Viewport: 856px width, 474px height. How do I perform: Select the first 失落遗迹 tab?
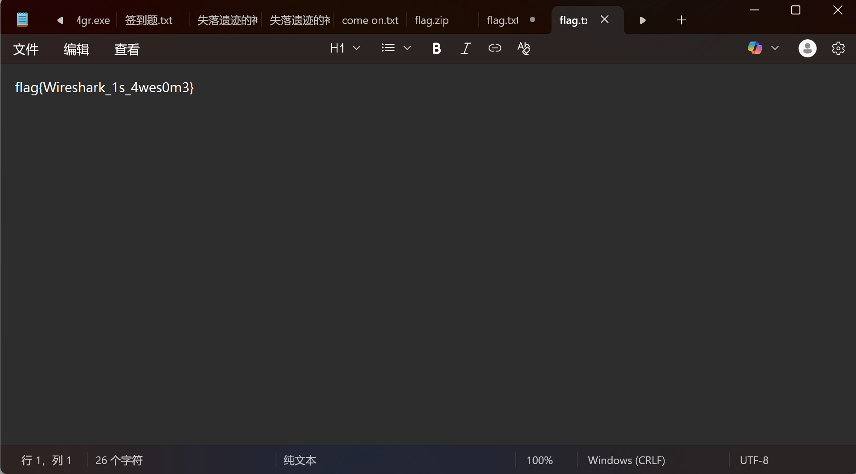(x=227, y=20)
